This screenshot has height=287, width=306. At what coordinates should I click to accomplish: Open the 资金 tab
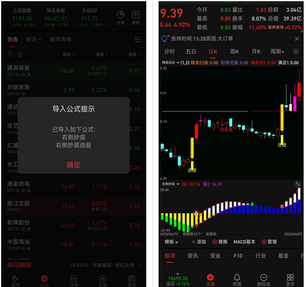215,256
